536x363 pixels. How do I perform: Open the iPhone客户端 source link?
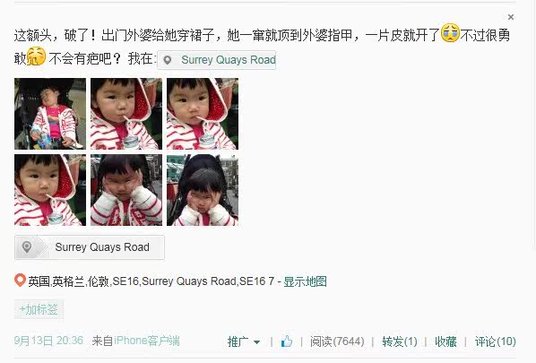click(x=147, y=341)
